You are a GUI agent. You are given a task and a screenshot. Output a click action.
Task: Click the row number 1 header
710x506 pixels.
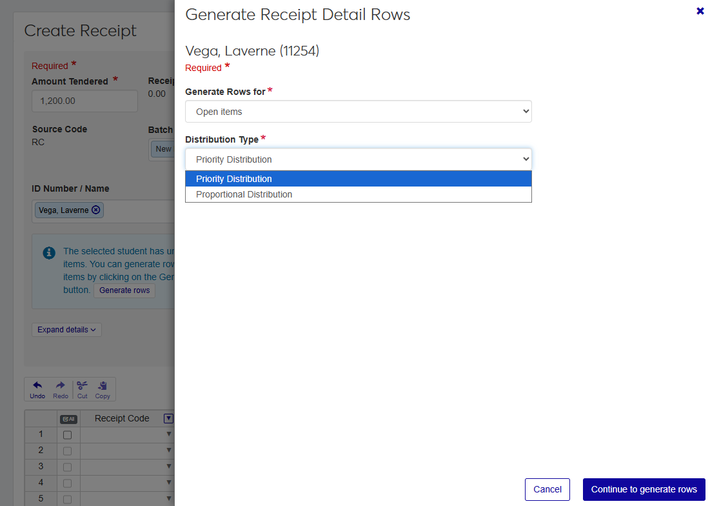(x=41, y=434)
